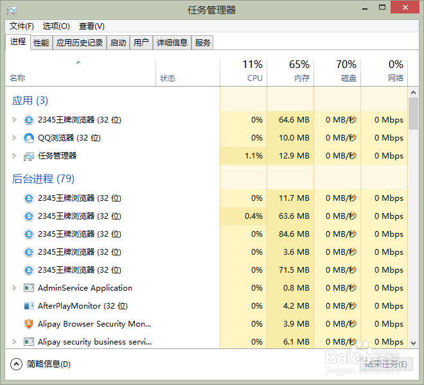Click the 84.6 MB memory value
Image resolution: width=424 pixels, height=385 pixels.
pyautogui.click(x=294, y=234)
